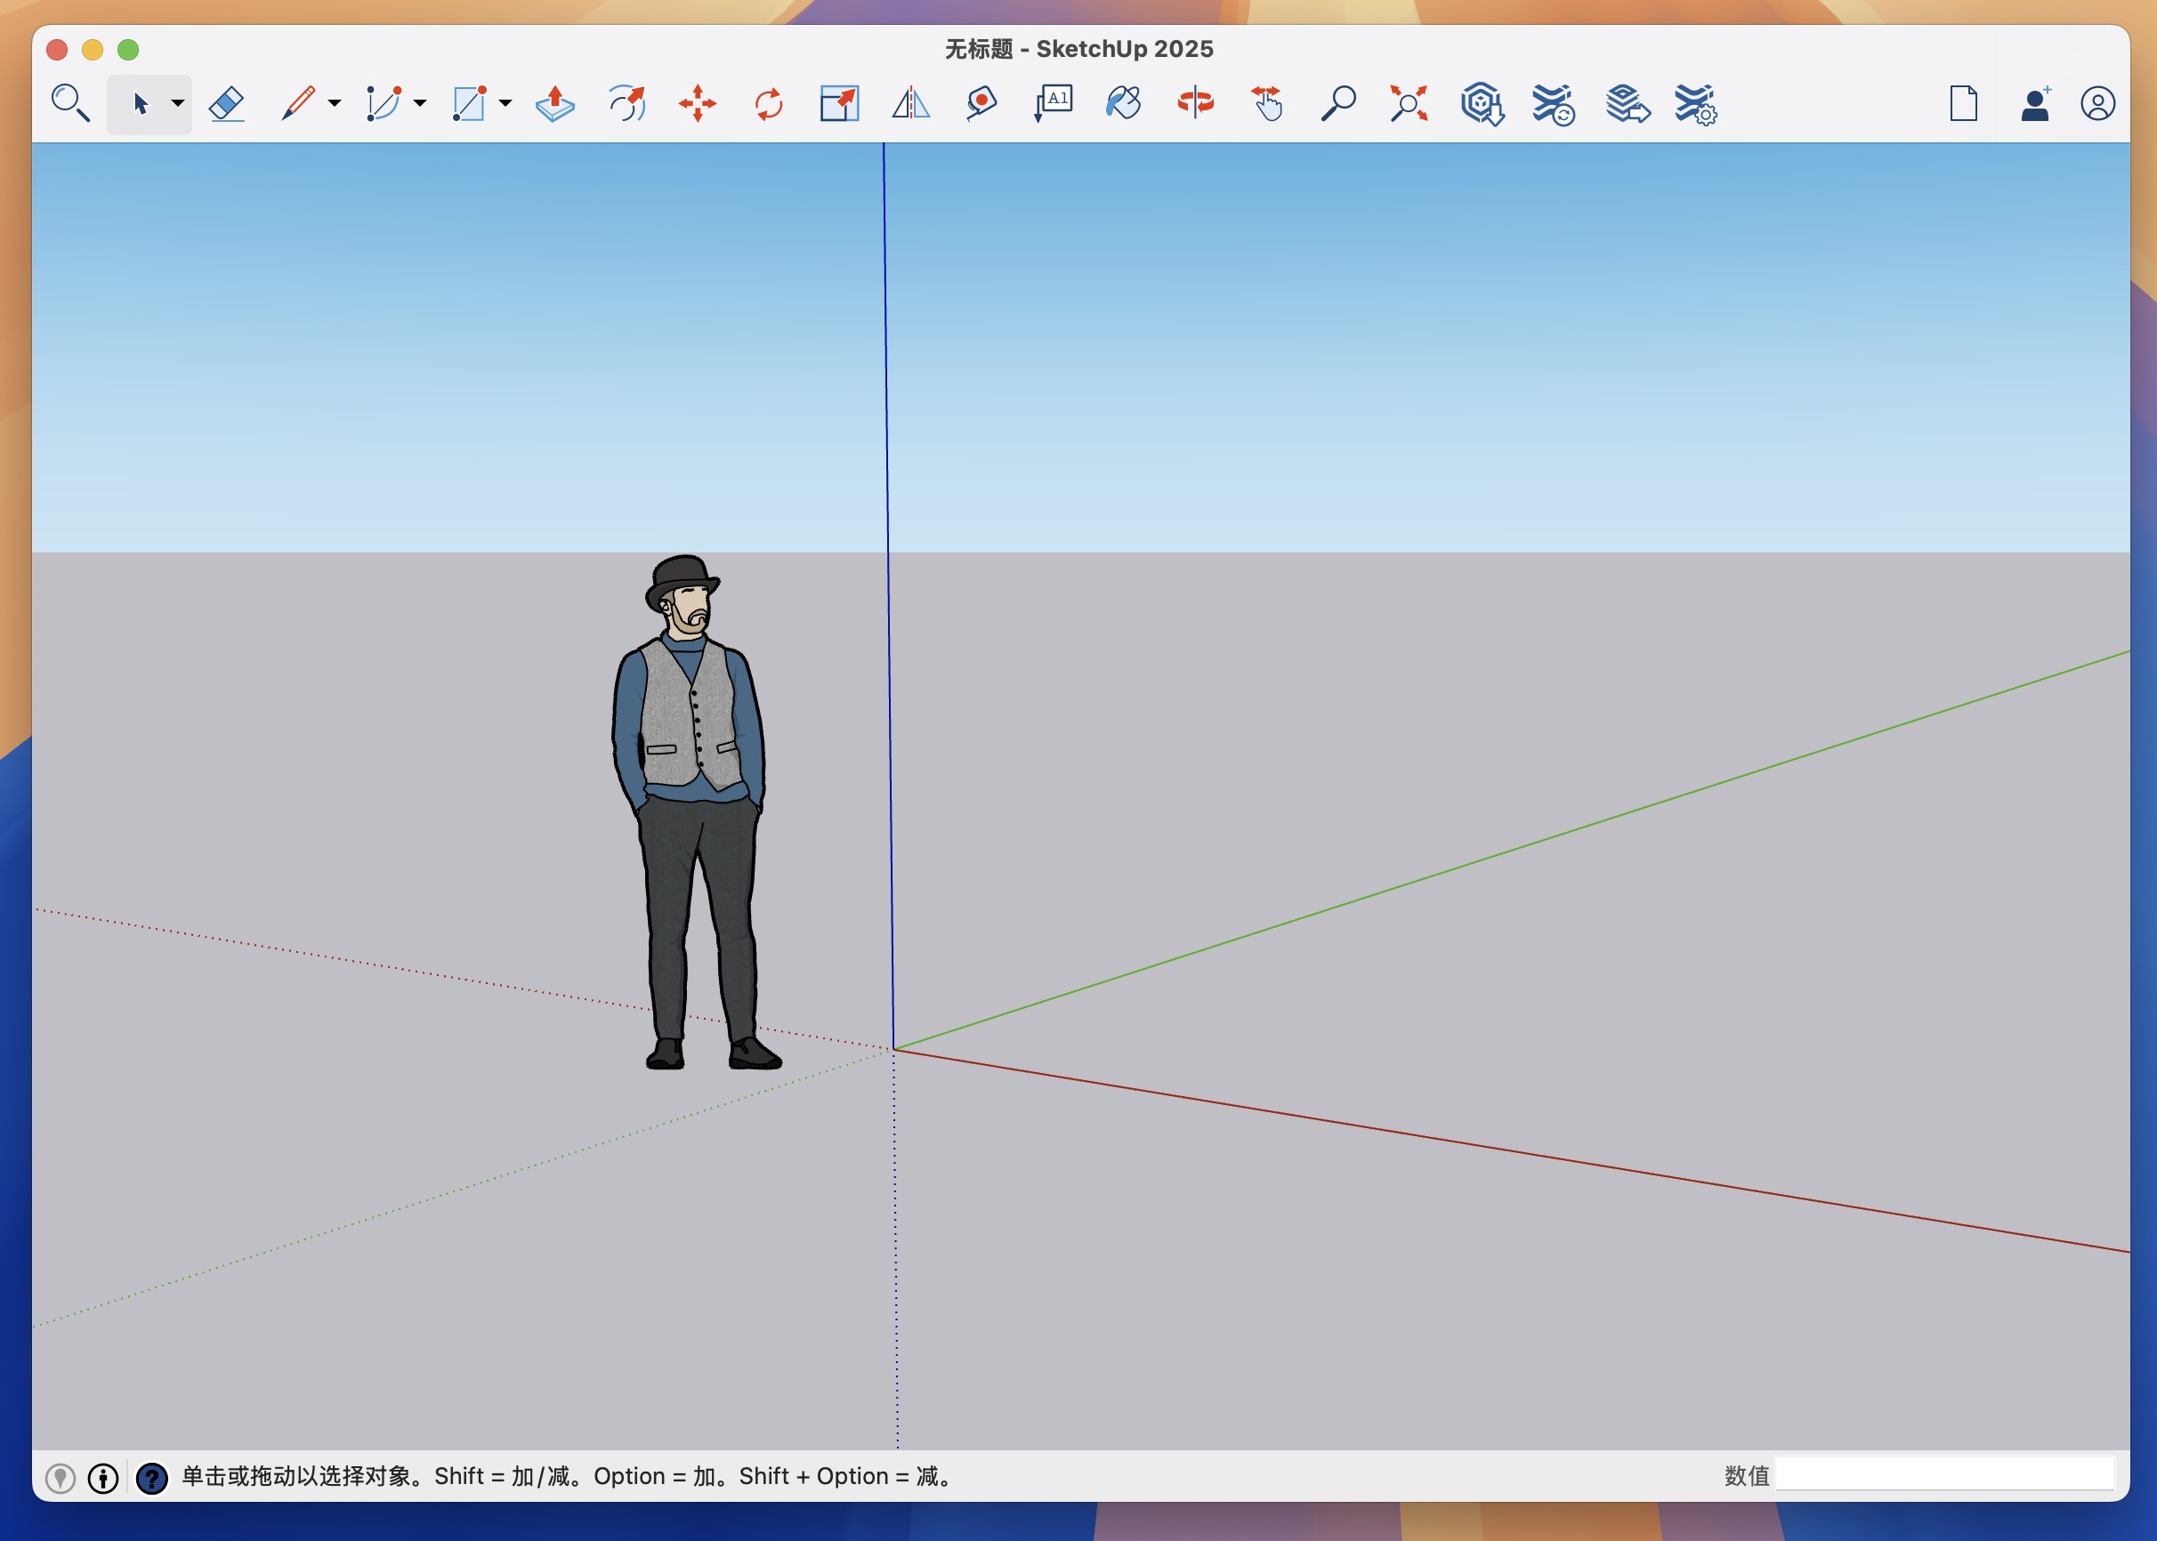
Task: Activate the Push/Pull tool
Action: [555, 103]
